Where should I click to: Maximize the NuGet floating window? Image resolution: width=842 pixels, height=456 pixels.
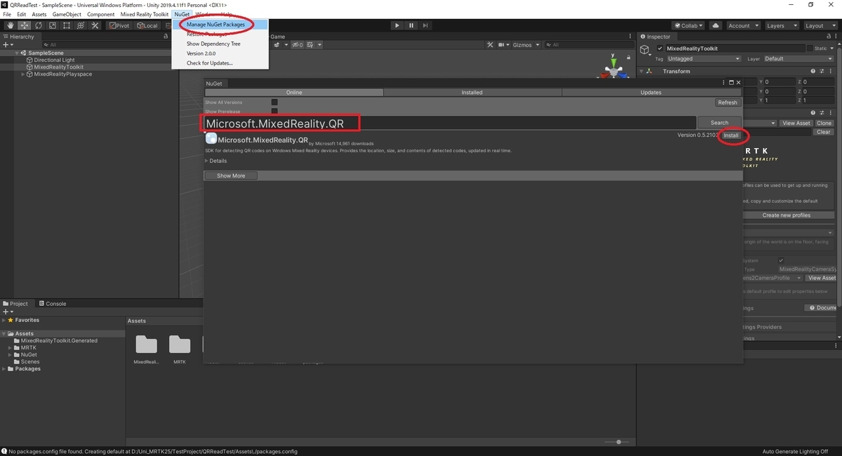pos(731,83)
